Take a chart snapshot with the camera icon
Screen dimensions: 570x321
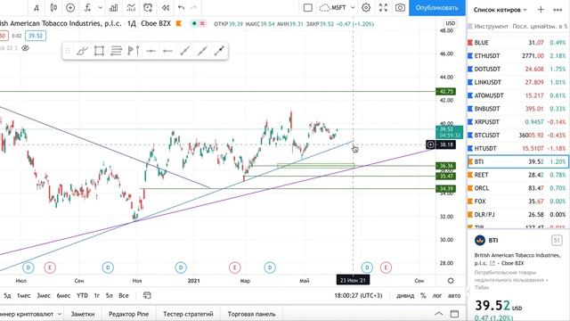(x=400, y=8)
